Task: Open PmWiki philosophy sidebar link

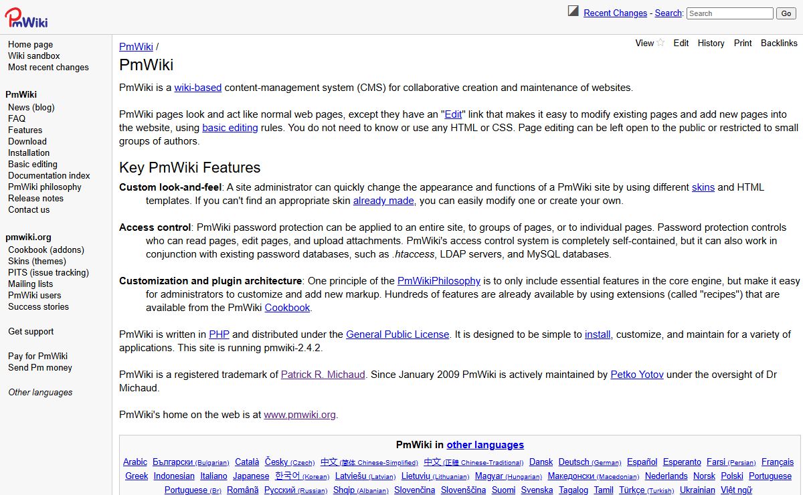Action: pyautogui.click(x=45, y=187)
